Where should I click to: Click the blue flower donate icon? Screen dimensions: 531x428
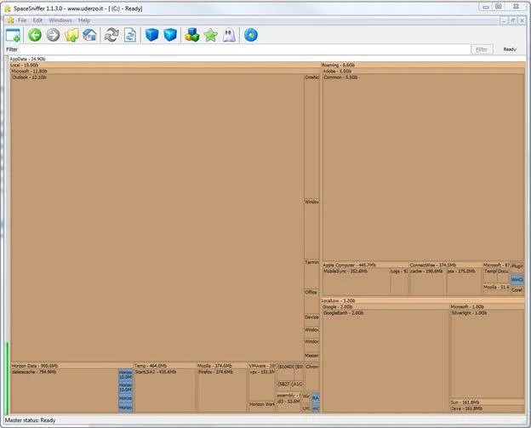tap(251, 35)
